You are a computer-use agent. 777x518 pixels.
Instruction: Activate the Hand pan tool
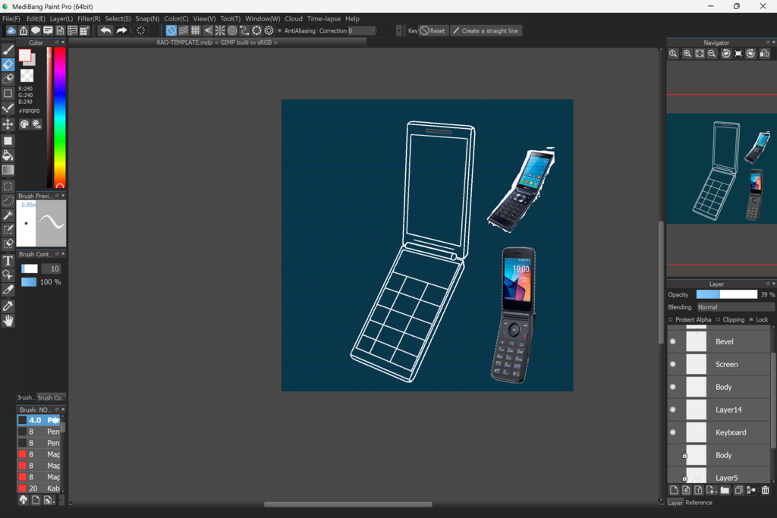point(8,321)
